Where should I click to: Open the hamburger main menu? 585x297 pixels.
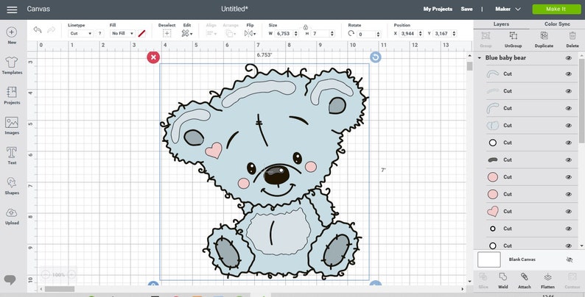click(12, 10)
